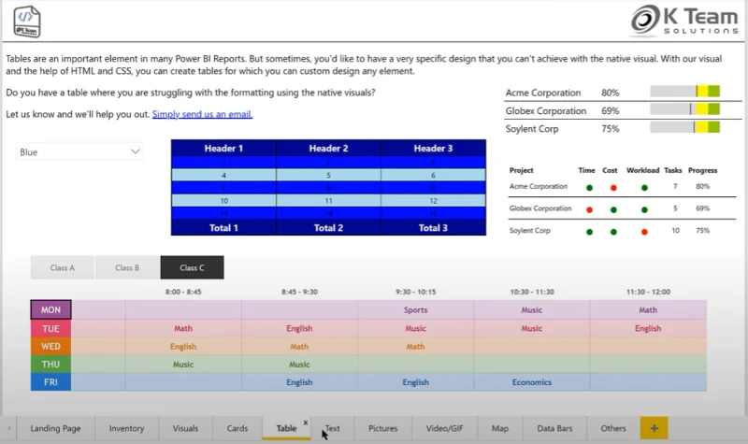Click Acme Corporation green Time dot

click(590, 188)
